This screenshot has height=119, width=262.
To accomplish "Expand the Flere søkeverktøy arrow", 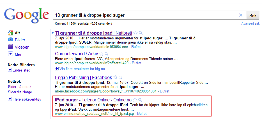I will (10, 99).
